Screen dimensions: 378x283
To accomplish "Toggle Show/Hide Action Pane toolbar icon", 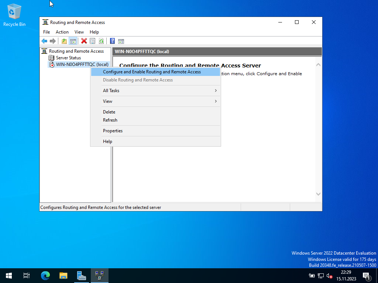I will (121, 41).
